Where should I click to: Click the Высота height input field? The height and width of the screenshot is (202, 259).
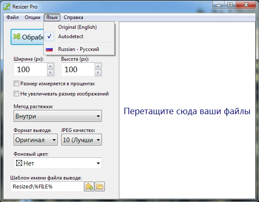tap(78, 69)
